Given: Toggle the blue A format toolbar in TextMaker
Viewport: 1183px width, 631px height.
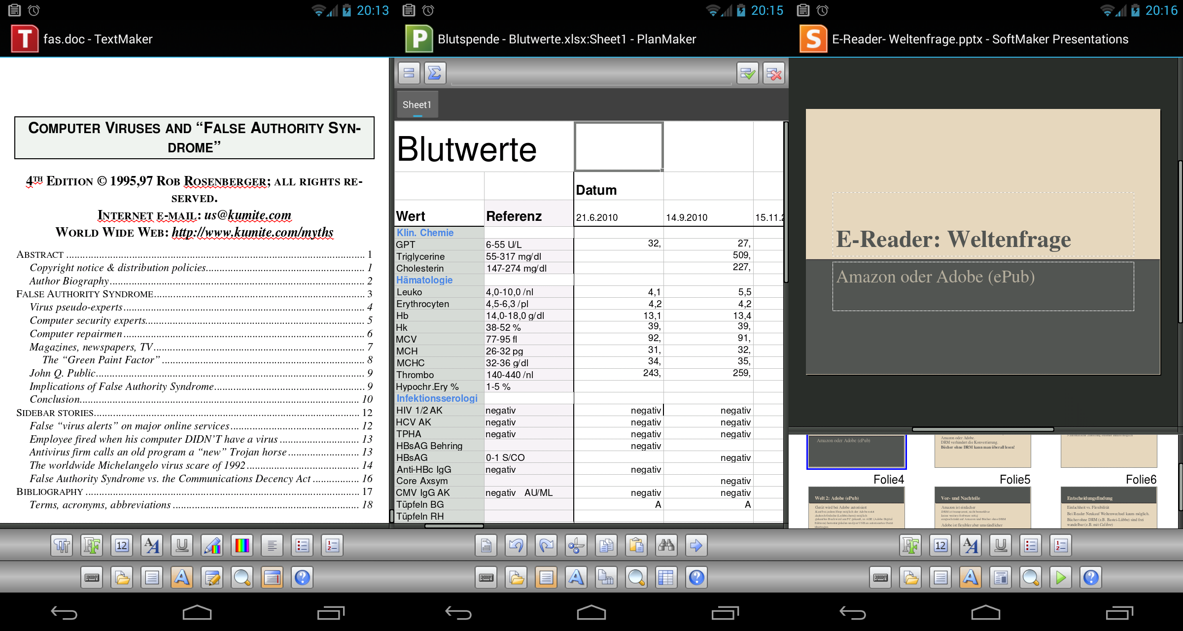Looking at the screenshot, I should click(x=182, y=577).
